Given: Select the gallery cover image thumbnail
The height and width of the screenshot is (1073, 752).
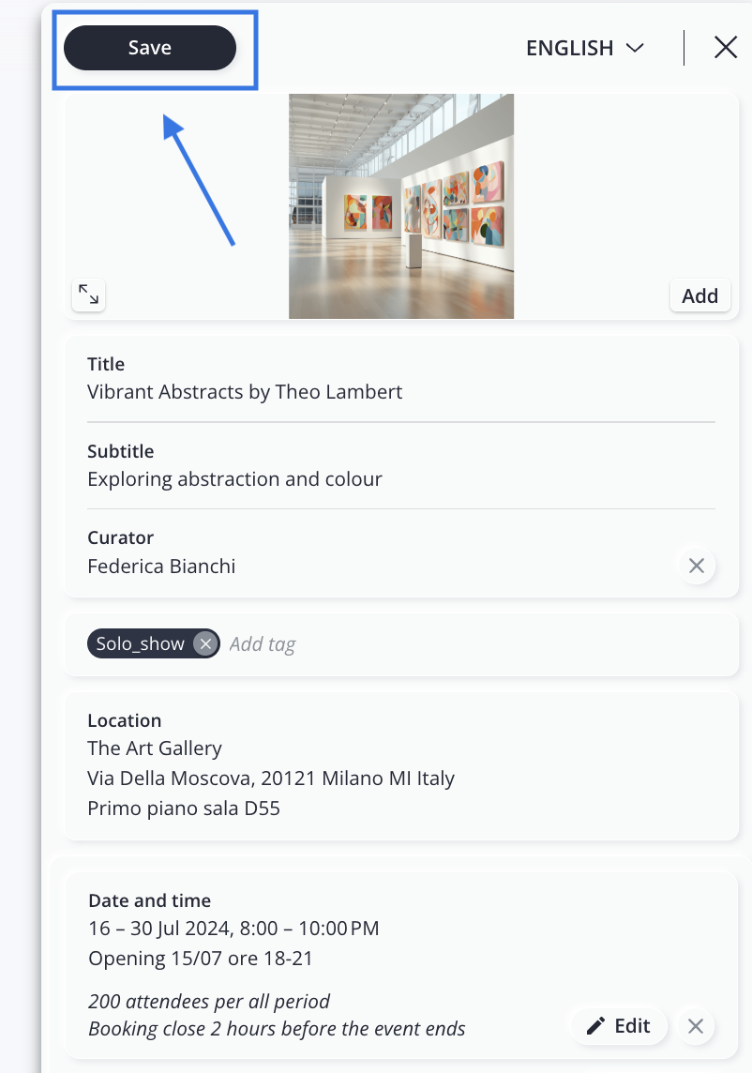Looking at the screenshot, I should [x=401, y=206].
